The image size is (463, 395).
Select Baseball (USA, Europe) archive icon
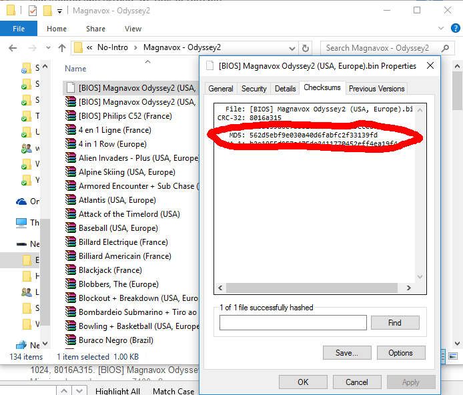point(71,228)
